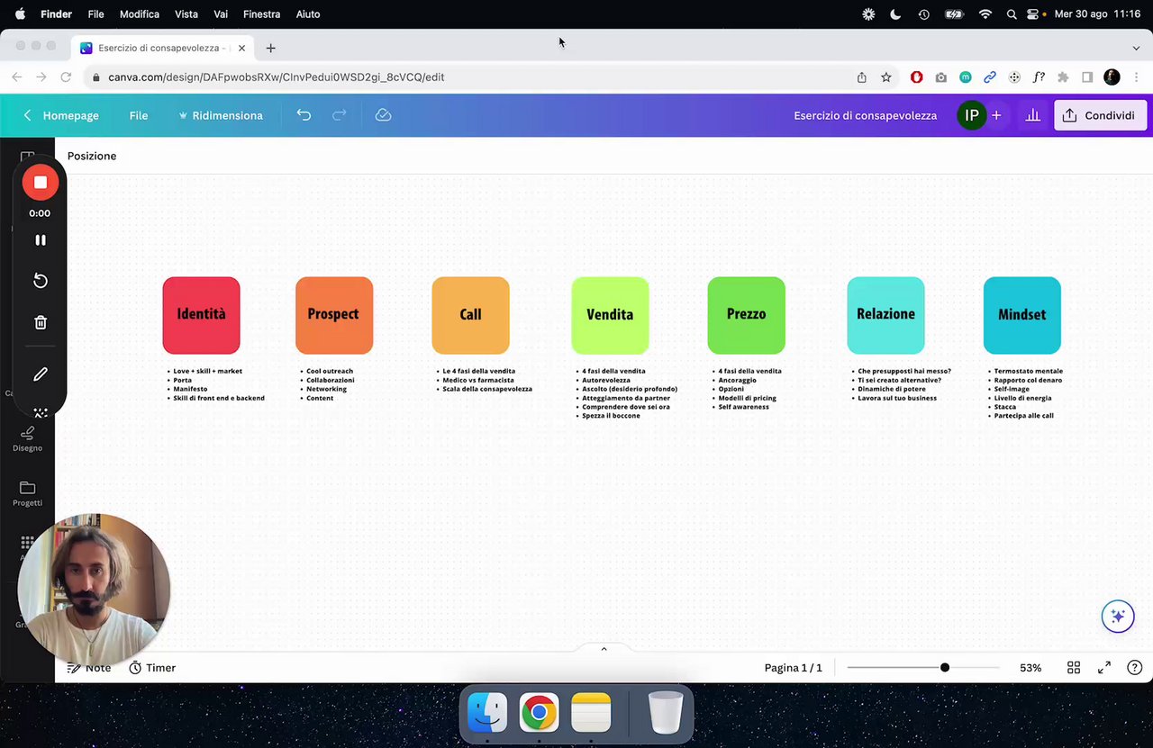Click the IP user avatar
This screenshot has height=748, width=1153.
(x=972, y=115)
